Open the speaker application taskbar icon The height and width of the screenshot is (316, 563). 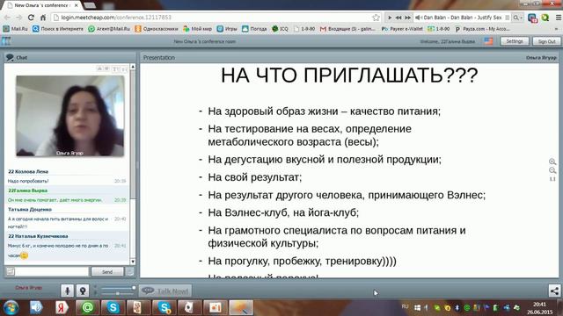[36, 307]
